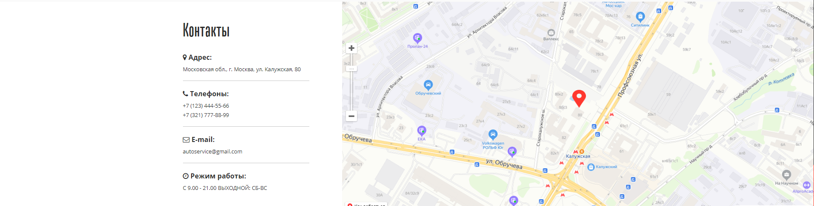Select the red location pin marker

click(579, 98)
